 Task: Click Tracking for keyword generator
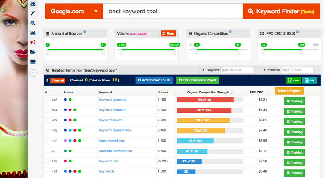[295, 101]
